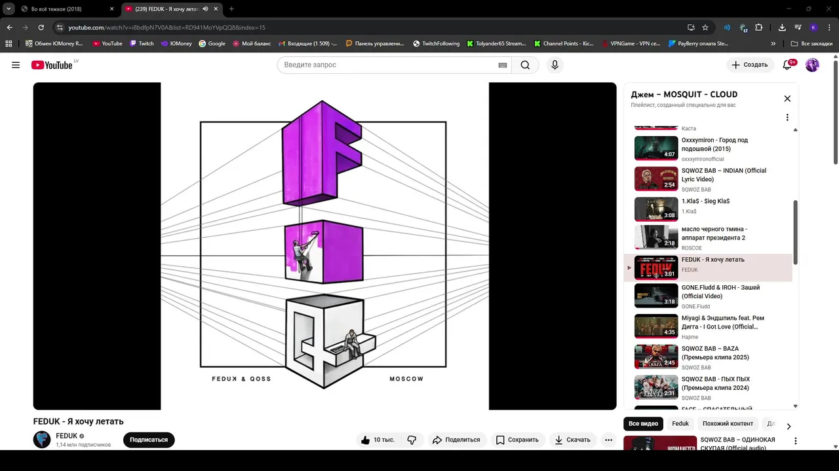Show more filter chips with right arrow
This screenshot has width=839, height=471.
789,426
